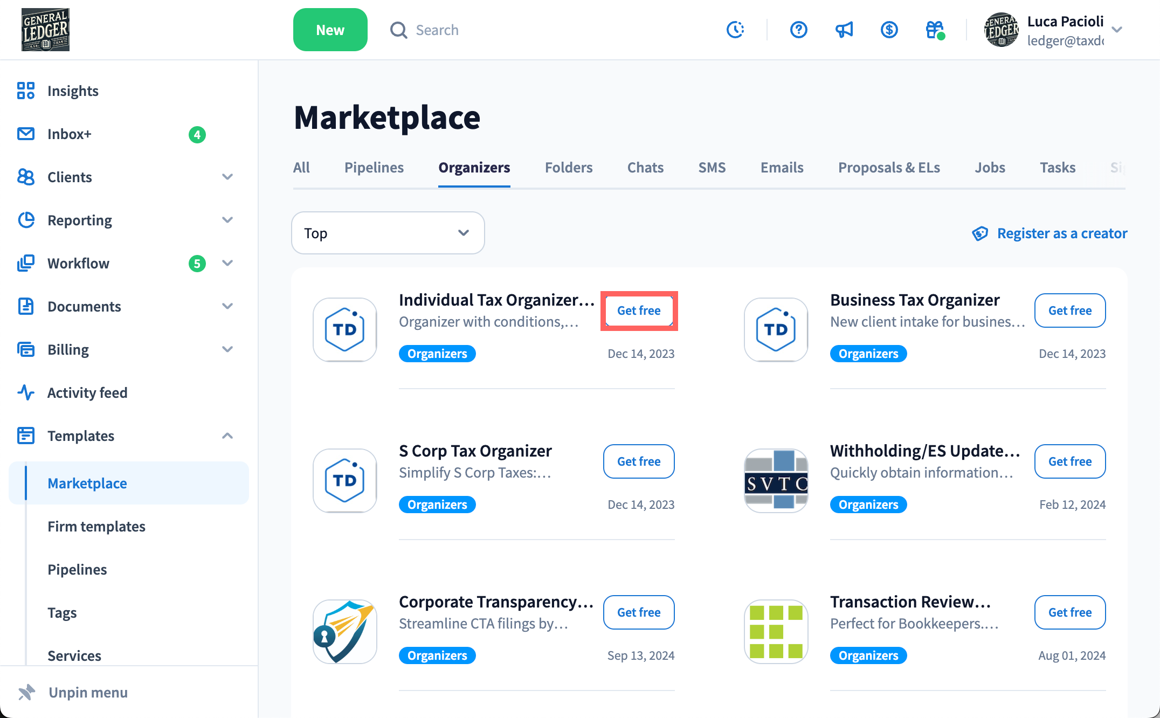
Task: Go to Activity feed
Action: (x=87, y=392)
